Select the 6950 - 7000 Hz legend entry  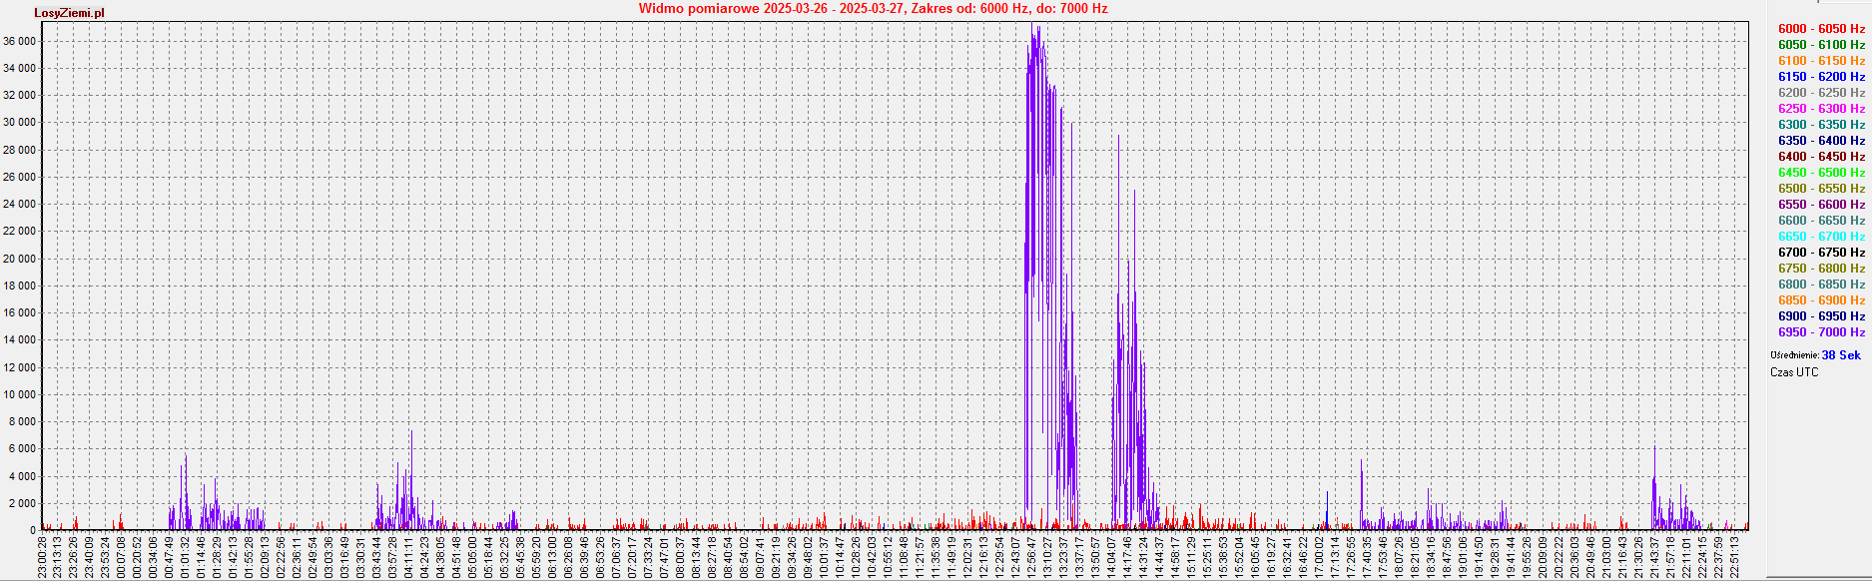[1821, 332]
